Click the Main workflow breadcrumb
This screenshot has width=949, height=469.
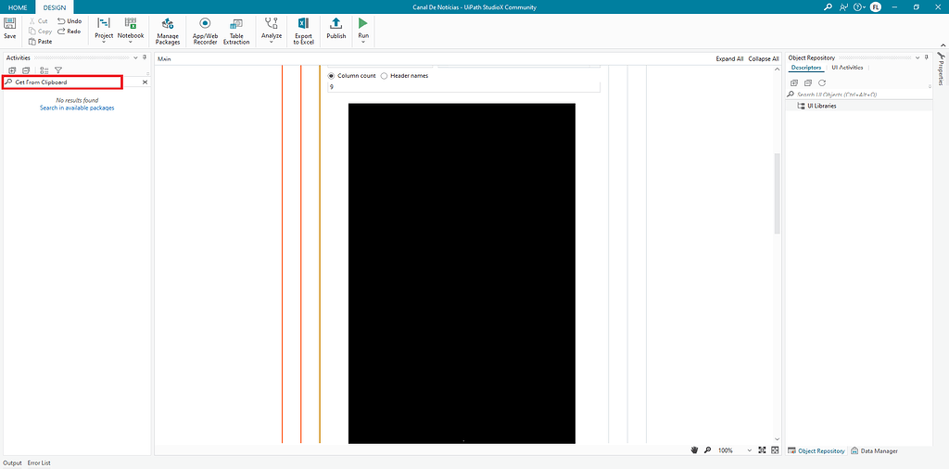(165, 58)
